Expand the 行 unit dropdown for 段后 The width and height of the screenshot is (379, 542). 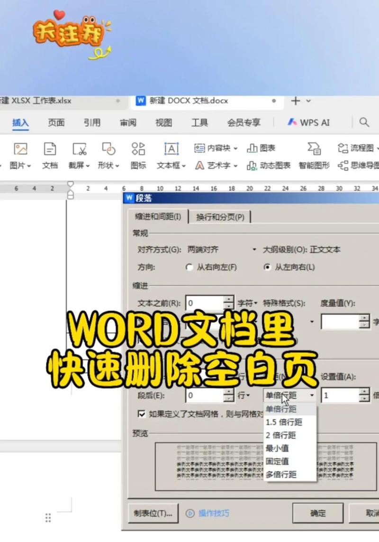pyautogui.click(x=248, y=395)
